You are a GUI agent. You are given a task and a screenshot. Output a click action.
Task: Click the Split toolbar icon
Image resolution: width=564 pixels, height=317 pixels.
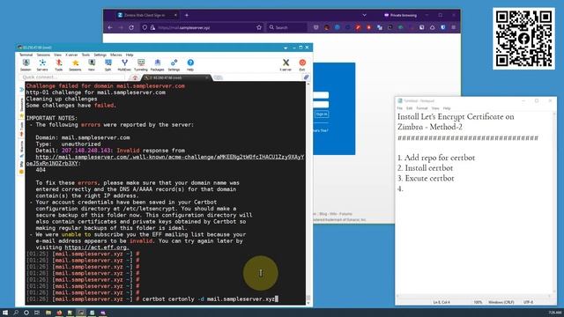point(108,64)
